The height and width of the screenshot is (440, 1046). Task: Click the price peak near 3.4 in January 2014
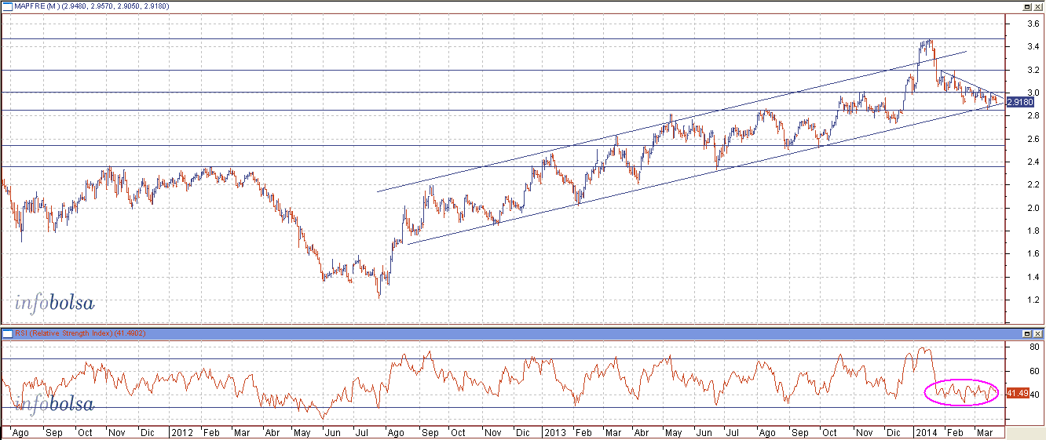pos(928,42)
